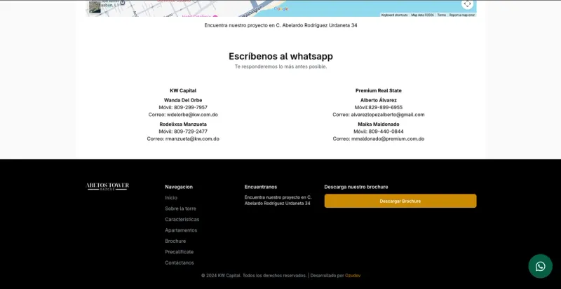Click the footer Encuentranos heading
561x289 pixels.
tap(261, 187)
